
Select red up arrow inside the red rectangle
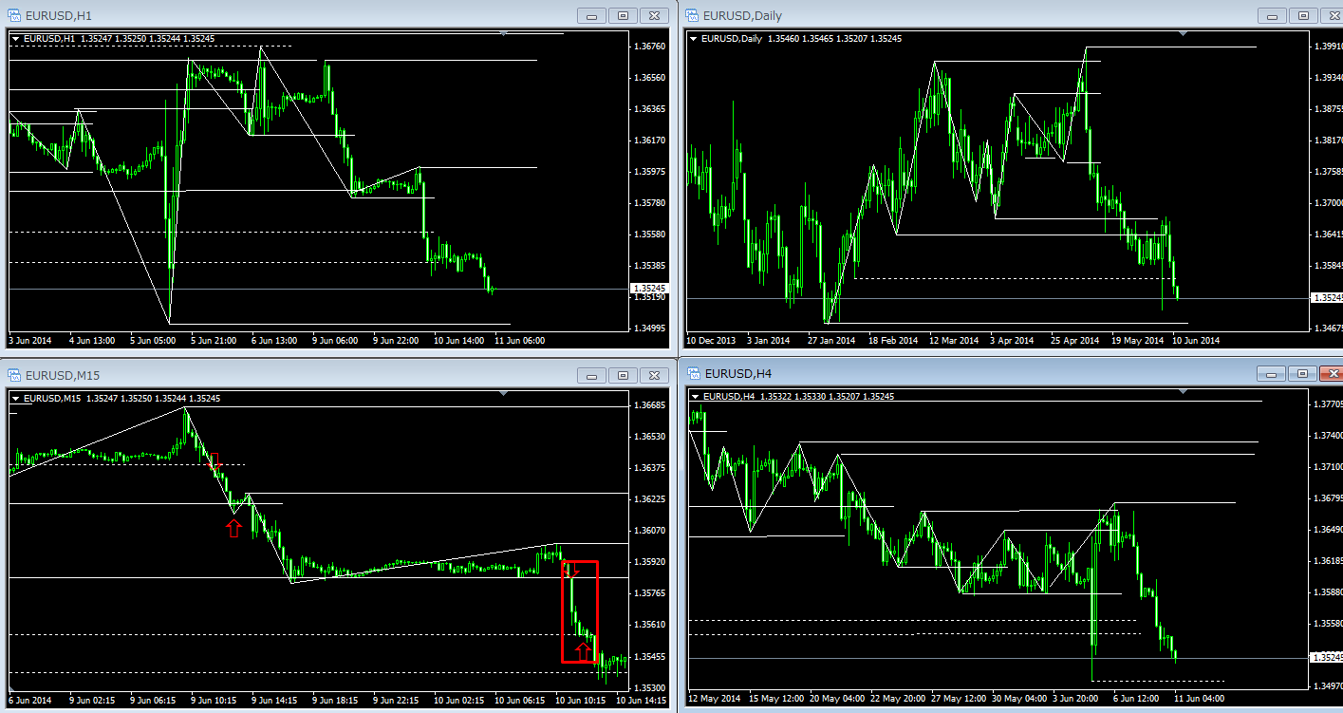584,651
